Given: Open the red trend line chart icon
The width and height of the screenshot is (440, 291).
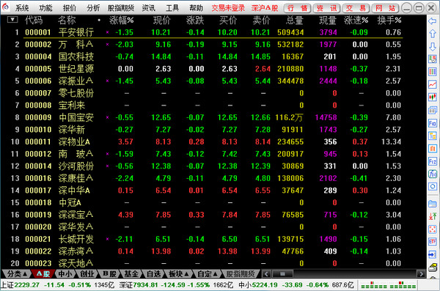Looking at the screenshot, I should 433,84.
